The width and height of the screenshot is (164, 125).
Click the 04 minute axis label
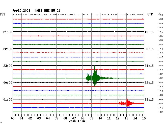pyautogui.click(x=48, y=118)
